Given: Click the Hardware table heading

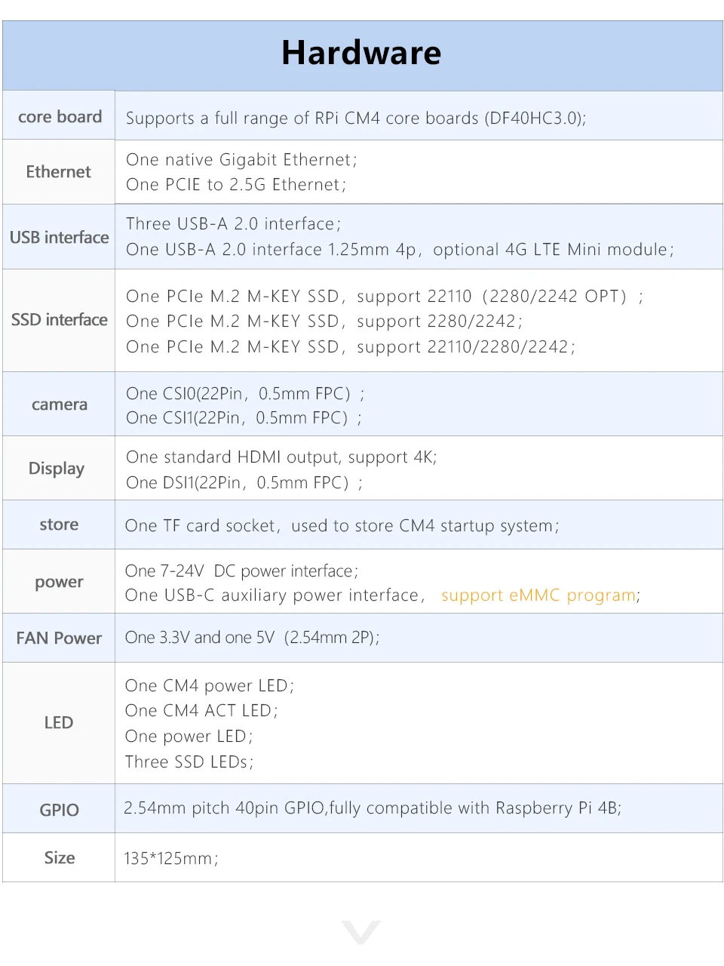Looking at the screenshot, I should 361,54.
